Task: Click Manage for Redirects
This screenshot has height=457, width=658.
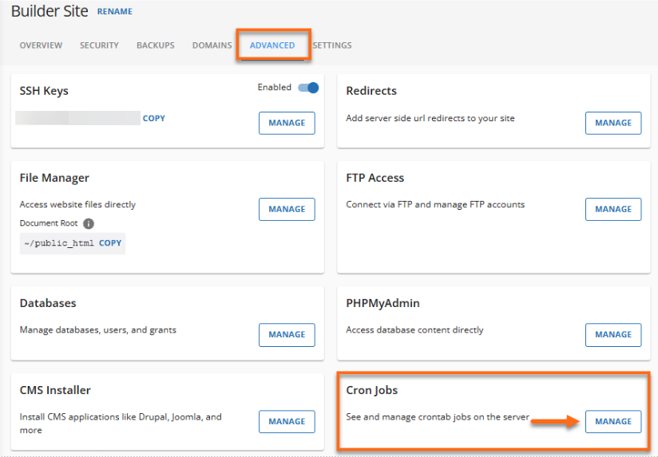Action: click(613, 123)
